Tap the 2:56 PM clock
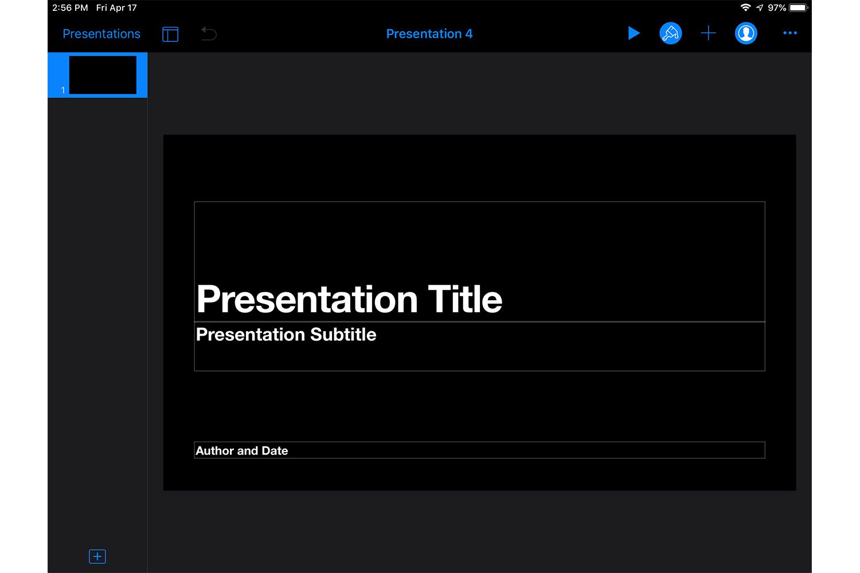 [x=70, y=8]
